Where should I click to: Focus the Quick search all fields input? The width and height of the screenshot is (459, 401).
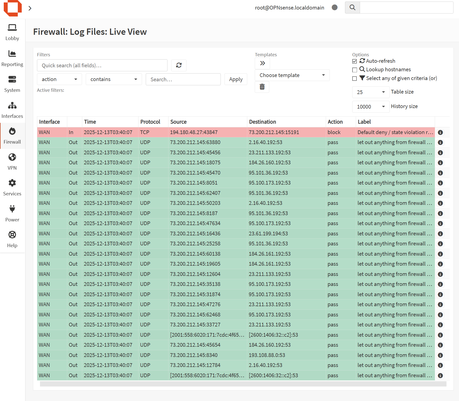(x=102, y=65)
